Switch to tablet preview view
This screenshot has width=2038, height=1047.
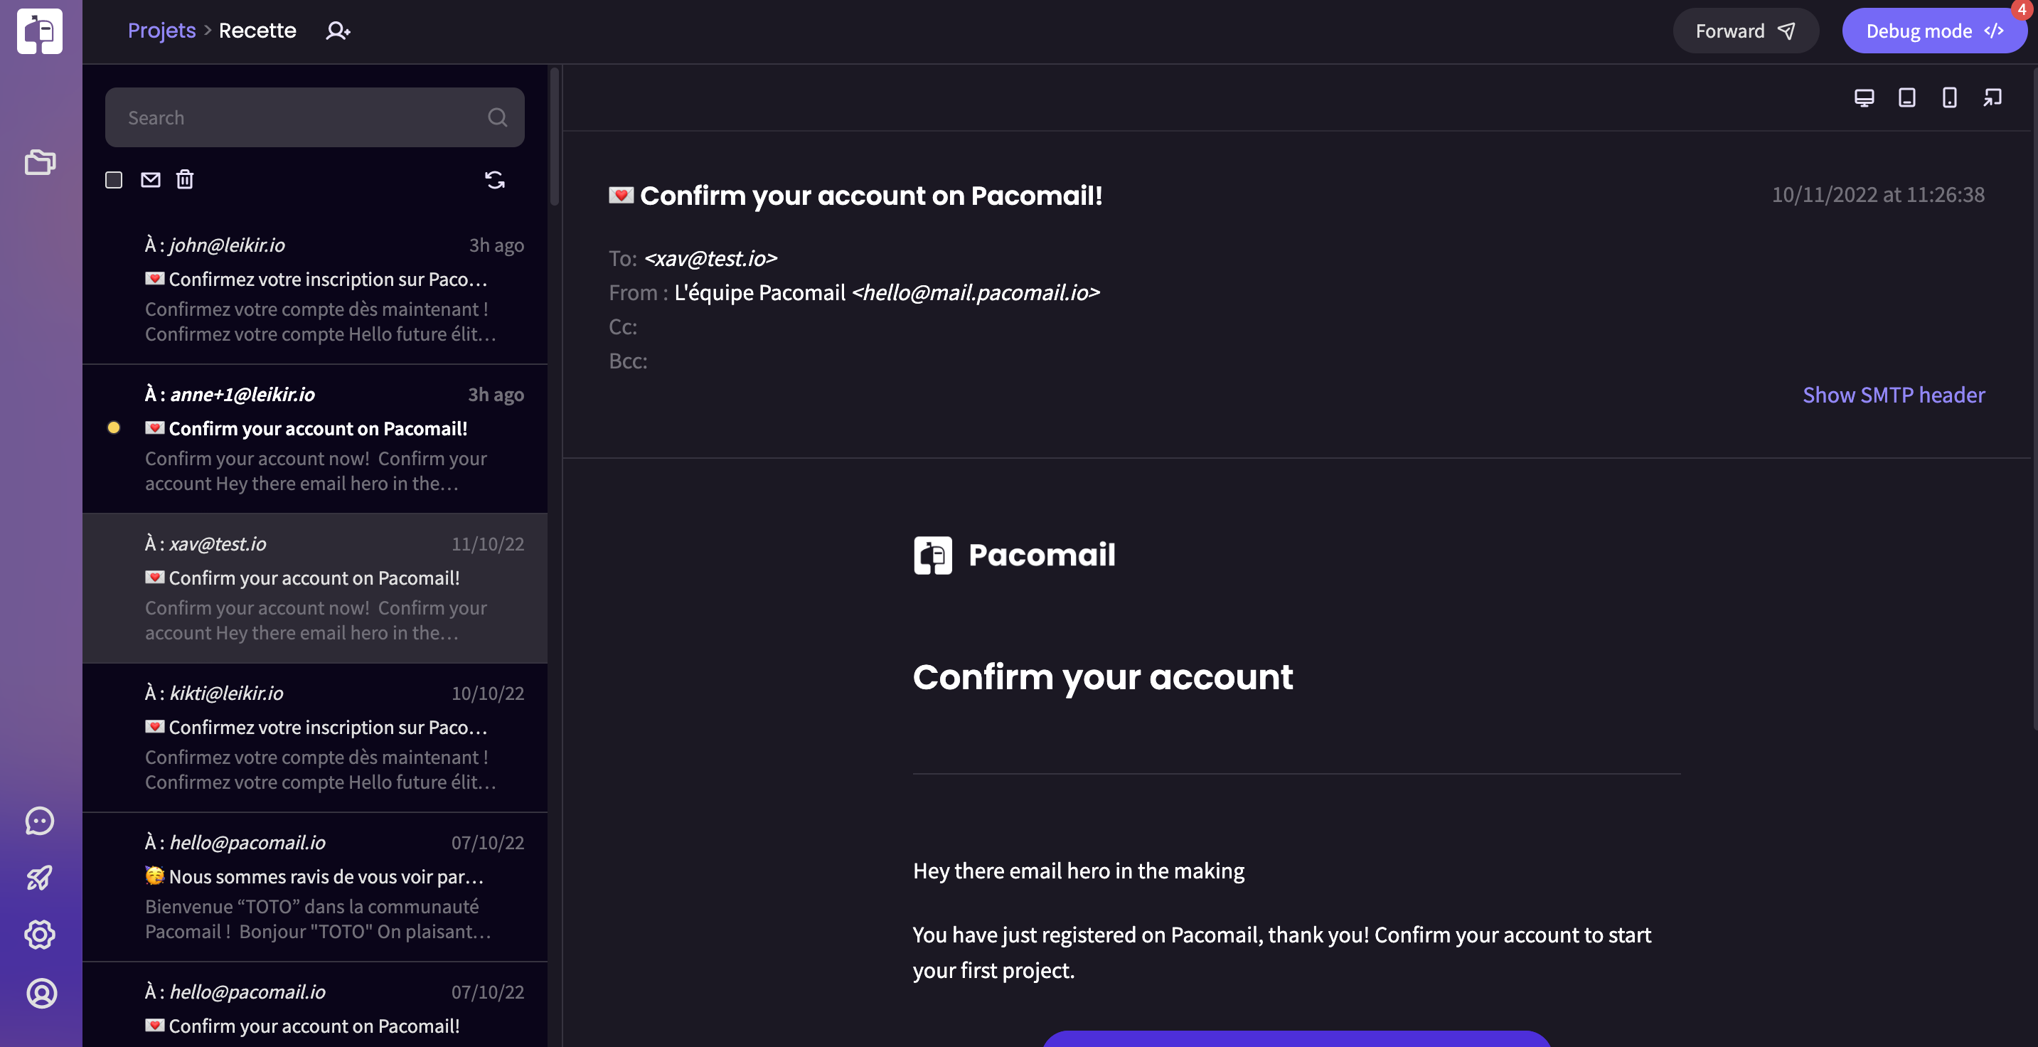pyautogui.click(x=1906, y=97)
